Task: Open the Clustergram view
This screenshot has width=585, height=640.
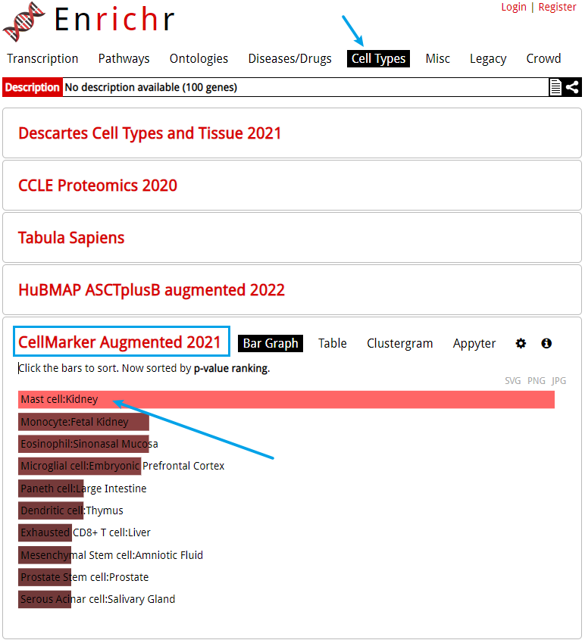Action: coord(399,343)
